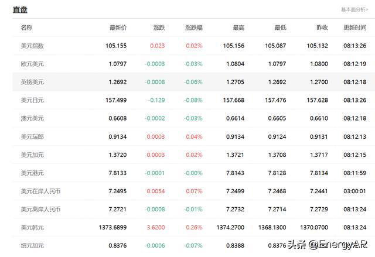The width and height of the screenshot is (375, 257).
Task: Click latest price 0.8376 of 纽元加元
Action: [117, 245]
